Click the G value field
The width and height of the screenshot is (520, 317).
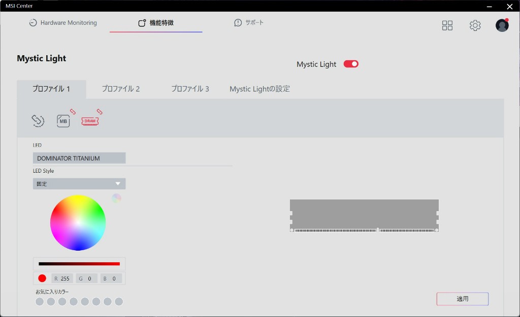pos(86,279)
